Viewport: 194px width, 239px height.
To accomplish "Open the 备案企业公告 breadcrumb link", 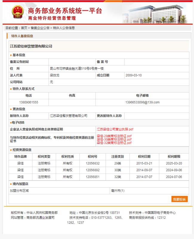I will coord(40,28).
